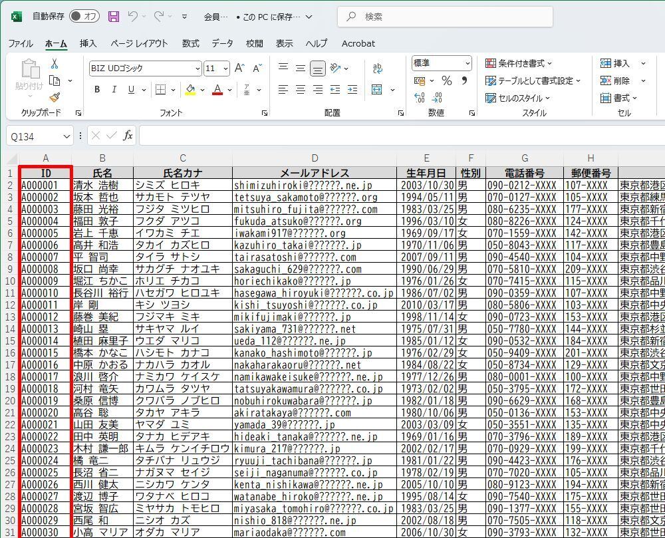Click the Accounting Number Format icon

(420, 80)
